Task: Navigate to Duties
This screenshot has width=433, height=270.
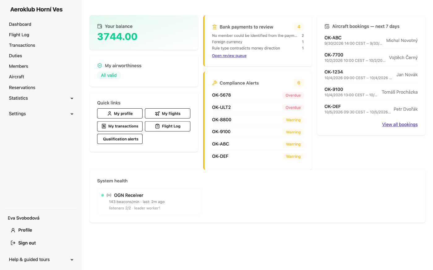Action: coord(15,56)
